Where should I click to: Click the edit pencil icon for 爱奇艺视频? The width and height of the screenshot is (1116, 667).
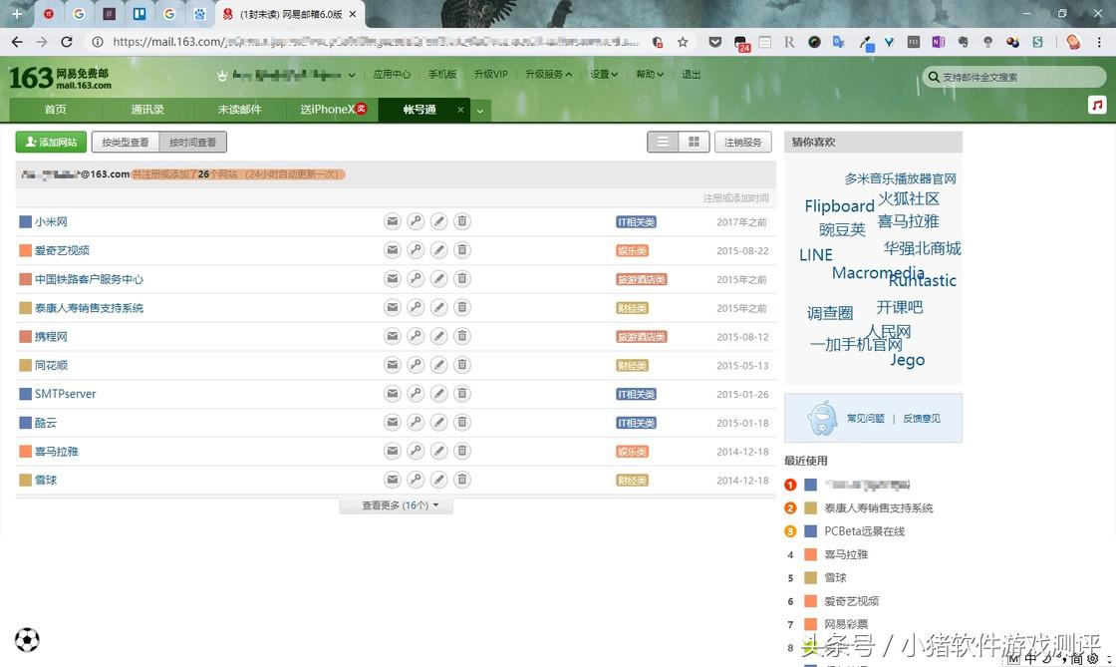(439, 250)
